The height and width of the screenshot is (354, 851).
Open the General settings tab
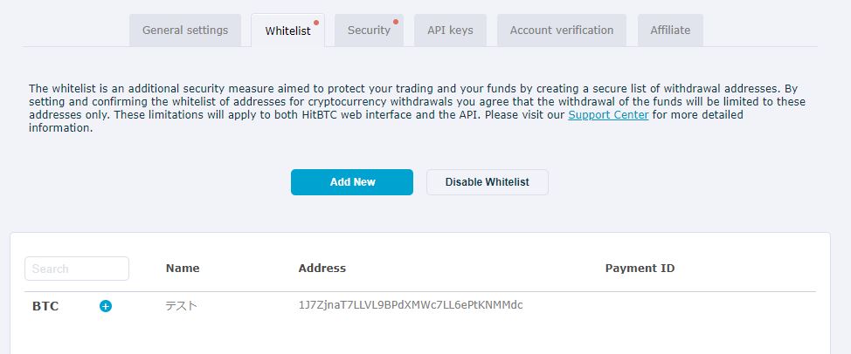click(x=185, y=31)
